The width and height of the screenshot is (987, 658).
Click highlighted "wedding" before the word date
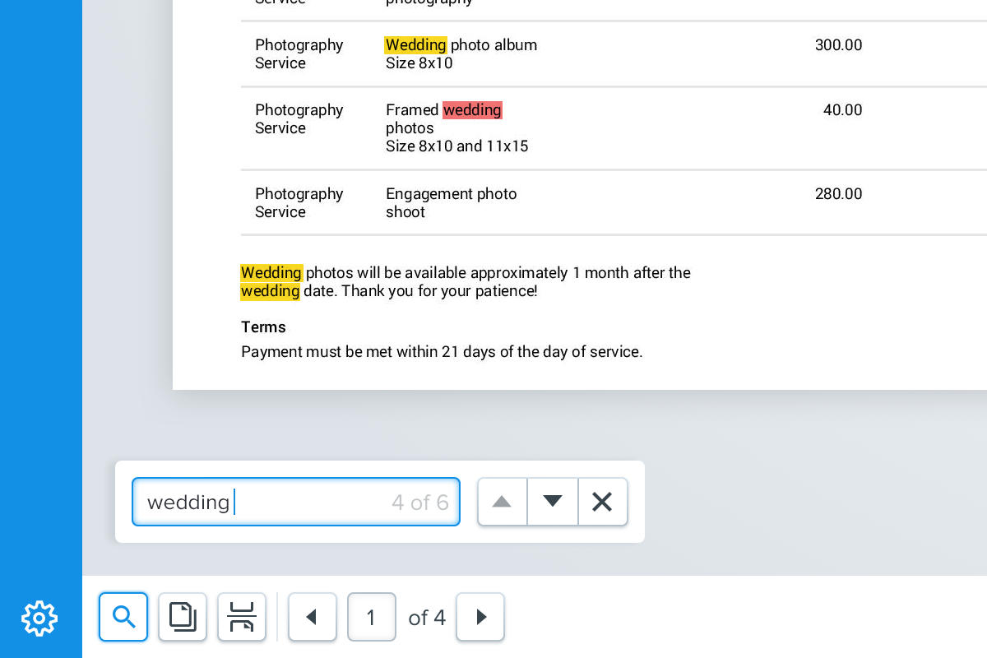(x=270, y=291)
